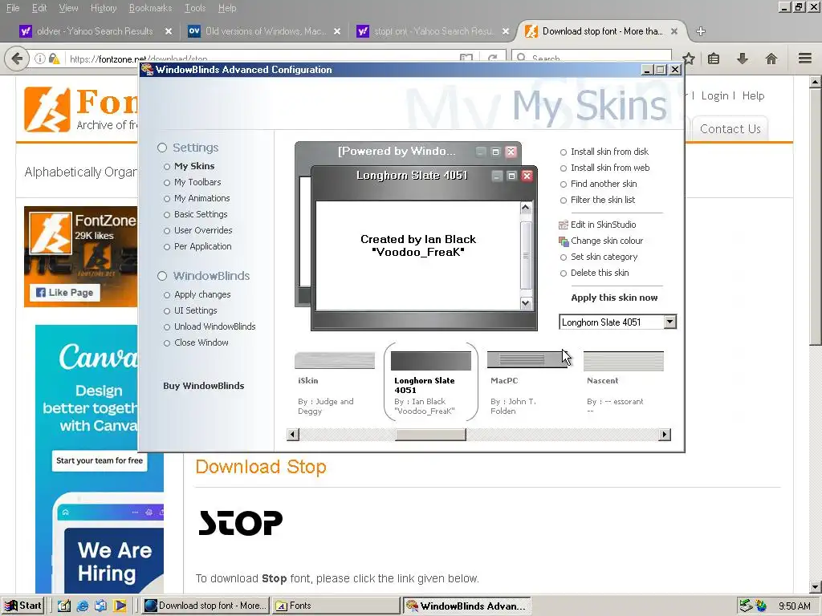Select Install skin from disk

point(609,152)
